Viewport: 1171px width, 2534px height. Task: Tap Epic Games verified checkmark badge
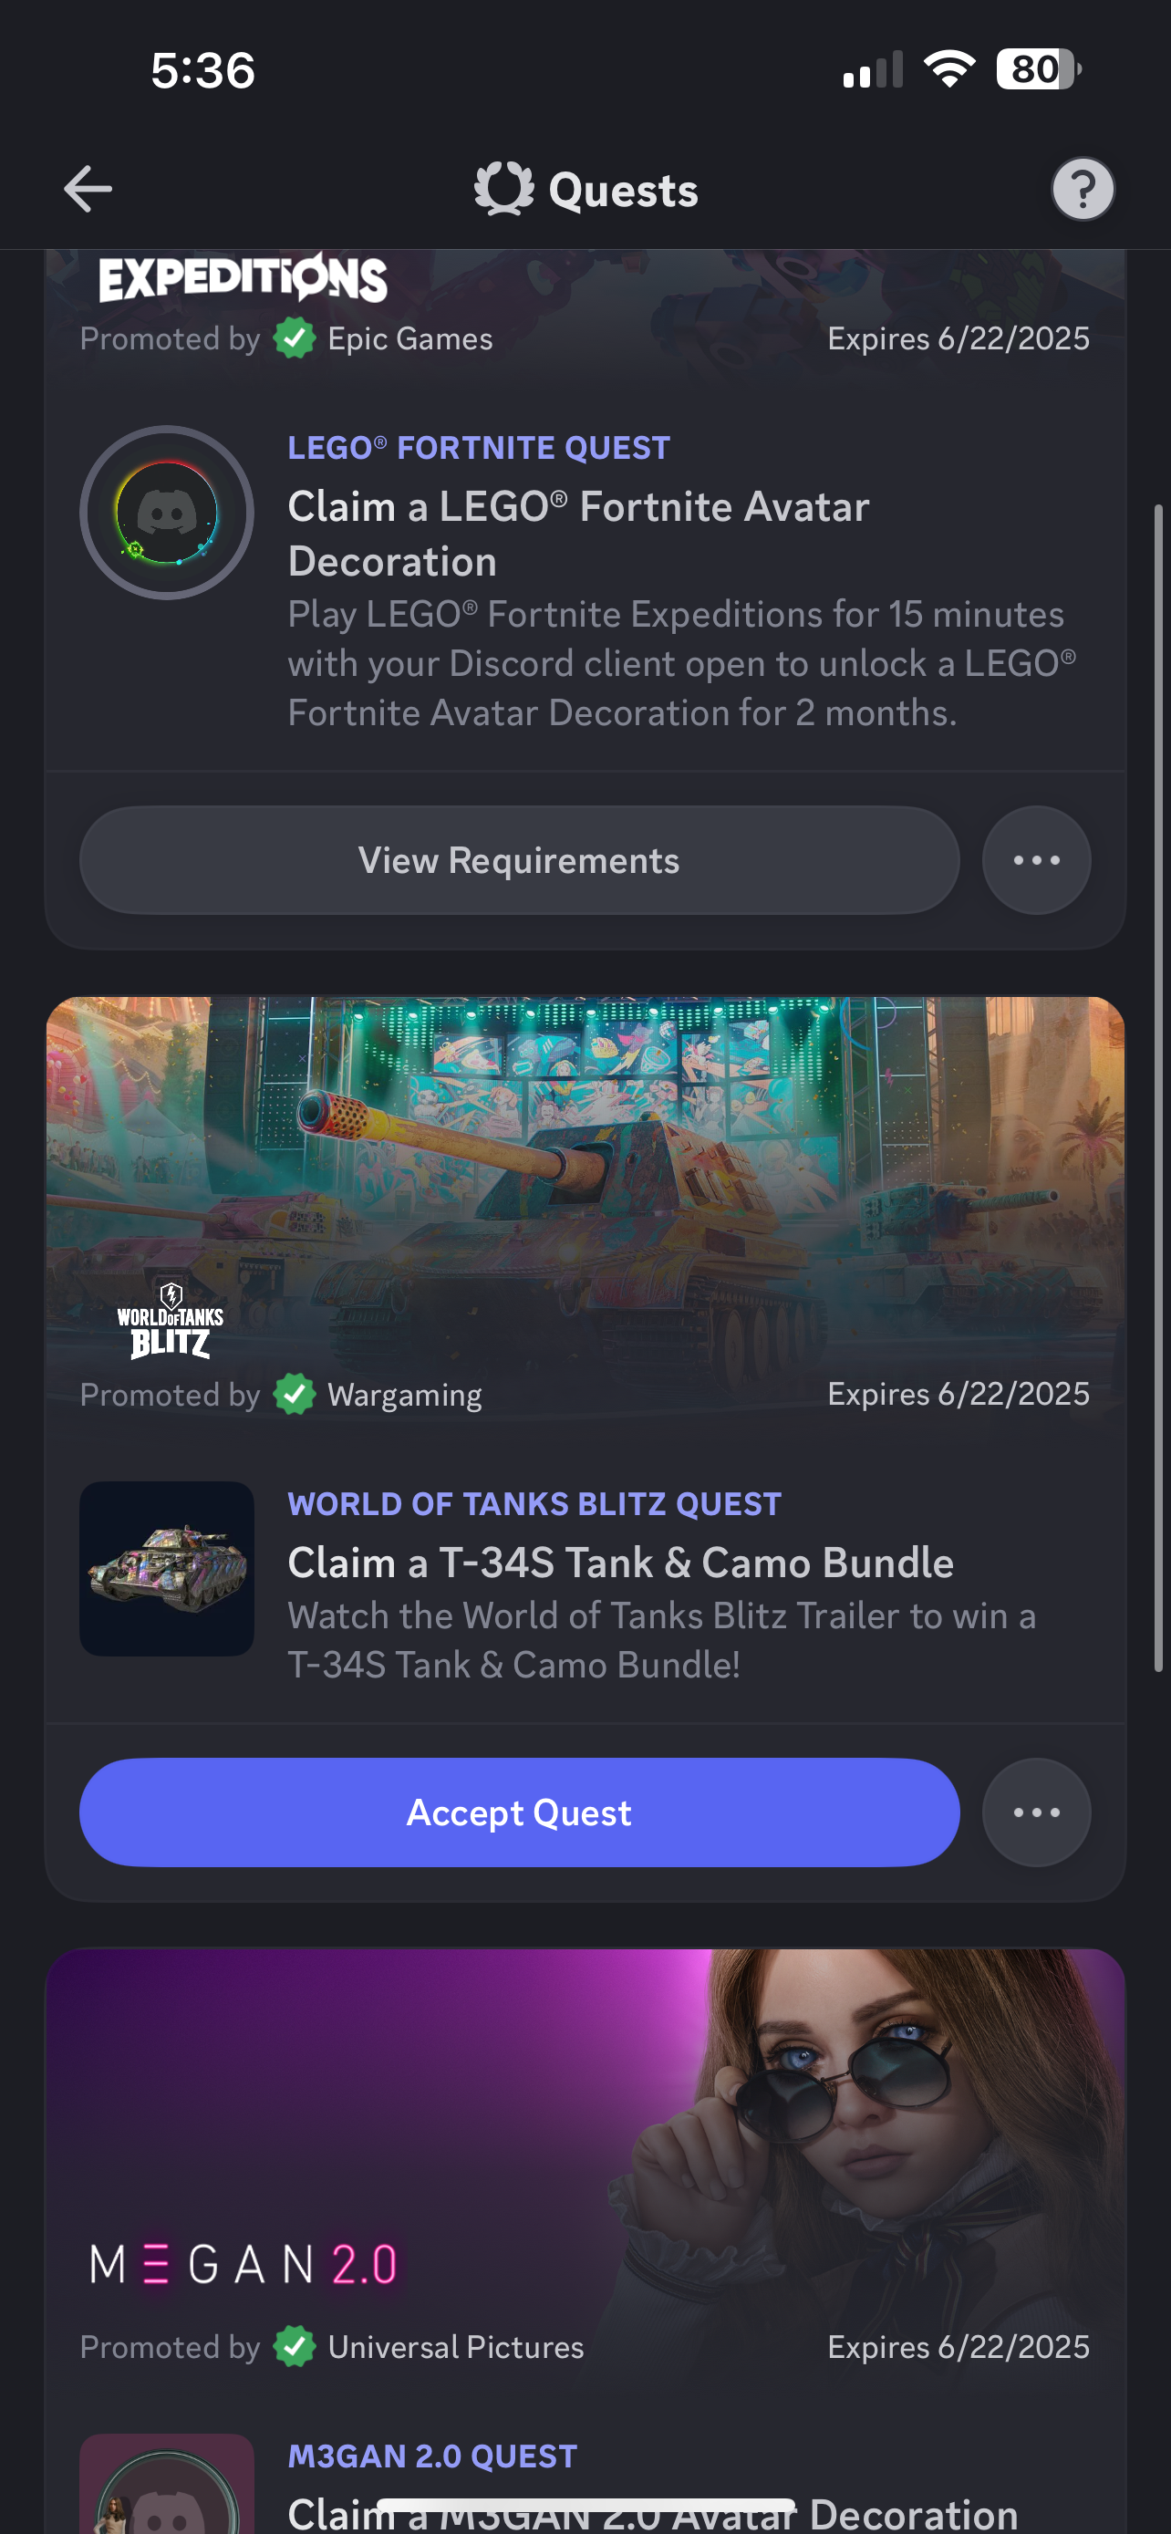294,338
